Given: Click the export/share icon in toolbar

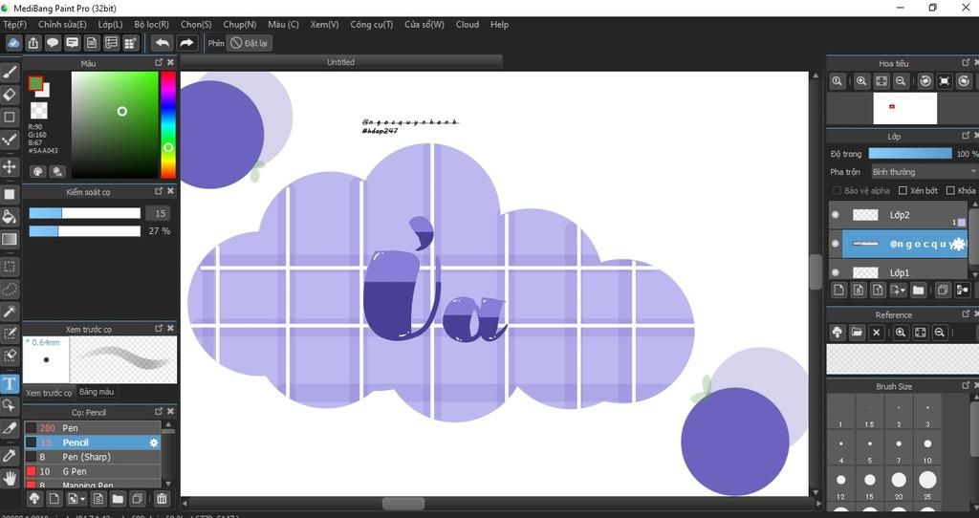Looking at the screenshot, I should [33, 43].
